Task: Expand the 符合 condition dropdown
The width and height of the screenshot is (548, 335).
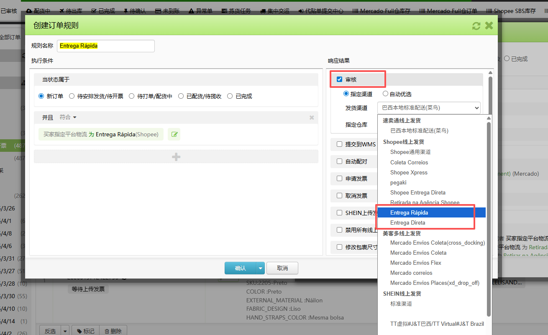Action: click(x=68, y=118)
